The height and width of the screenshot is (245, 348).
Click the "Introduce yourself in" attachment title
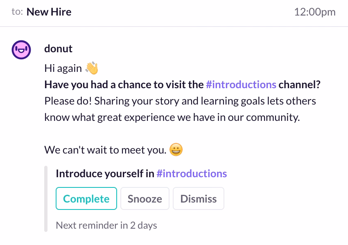(x=105, y=174)
